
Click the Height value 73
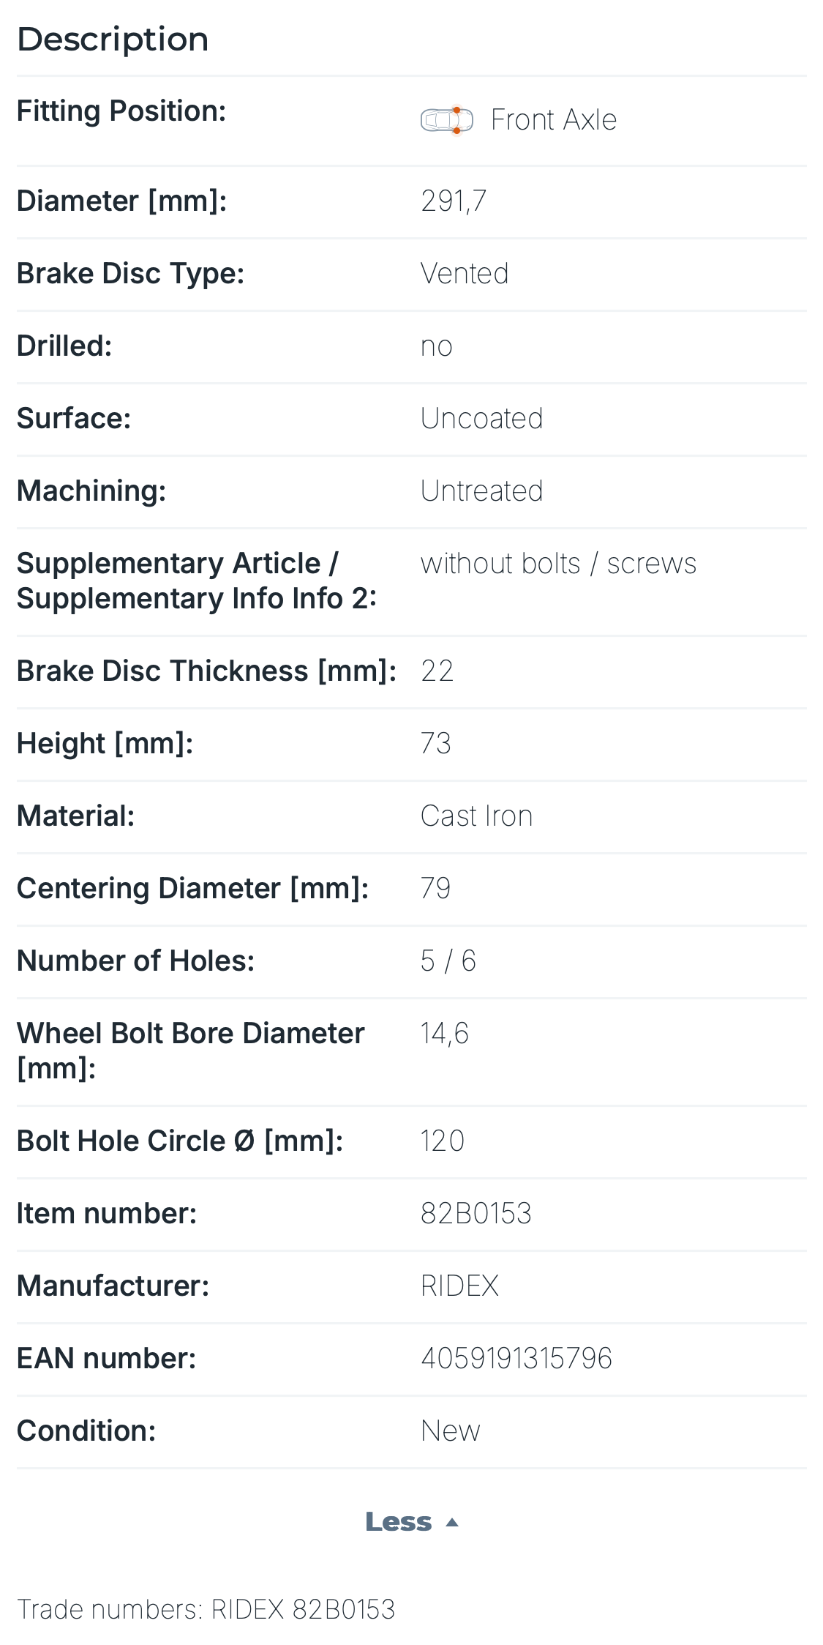(437, 743)
